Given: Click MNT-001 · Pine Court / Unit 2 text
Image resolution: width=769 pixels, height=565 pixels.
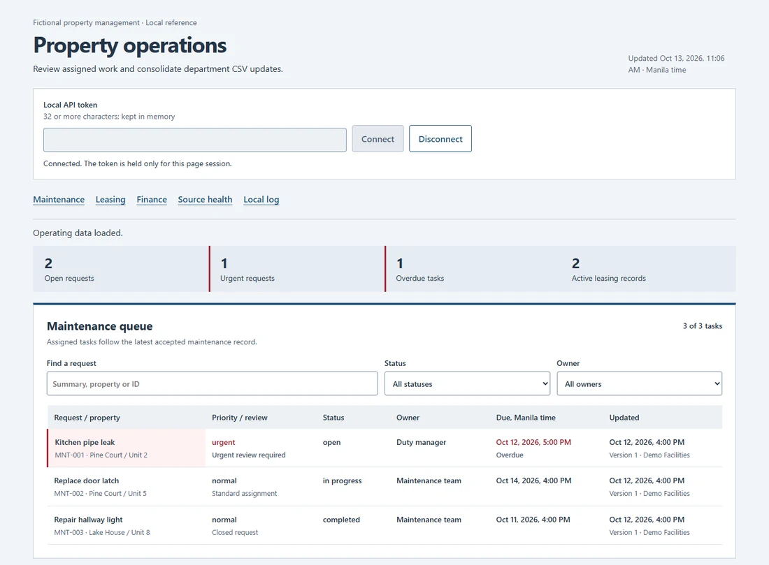Looking at the screenshot, I should [x=101, y=455].
